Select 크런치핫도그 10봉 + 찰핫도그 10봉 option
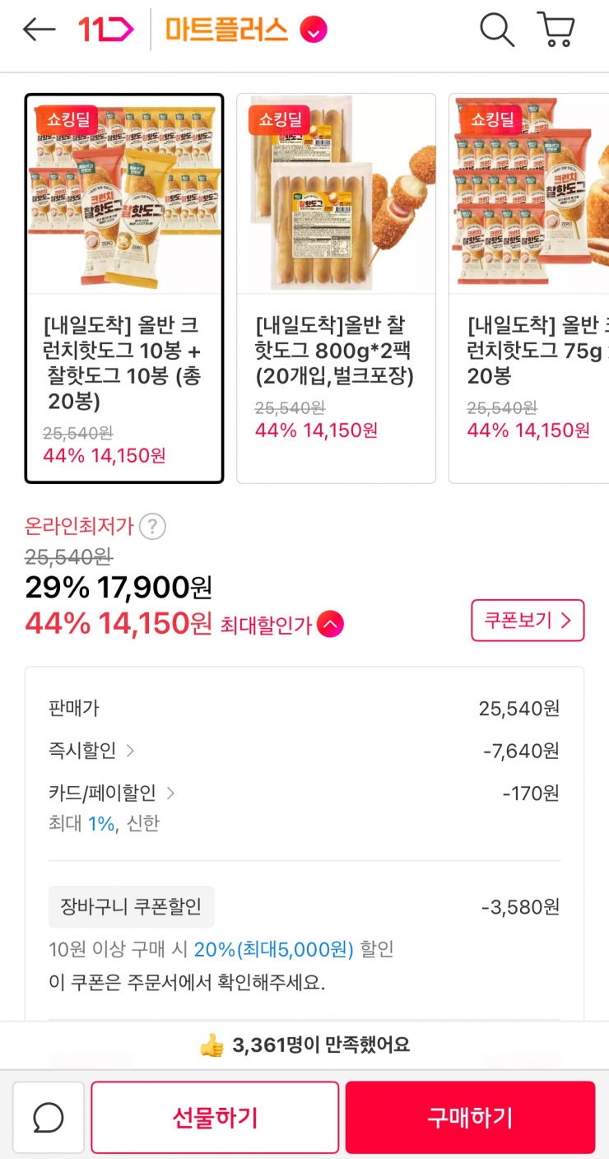Image resolution: width=609 pixels, height=1159 pixels. pyautogui.click(x=124, y=288)
